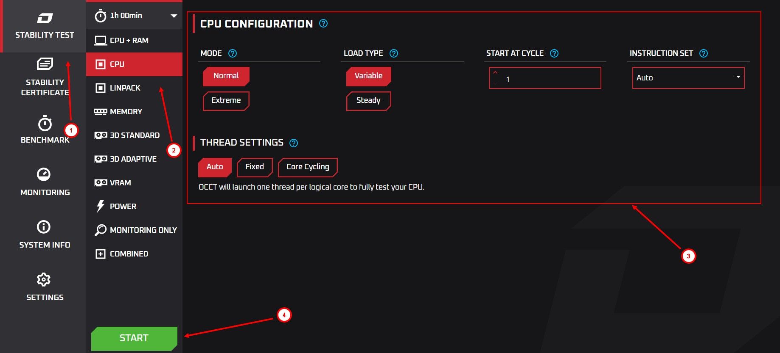Click the chip icon next to LINPACK
Image resolution: width=780 pixels, height=353 pixels.
click(101, 88)
